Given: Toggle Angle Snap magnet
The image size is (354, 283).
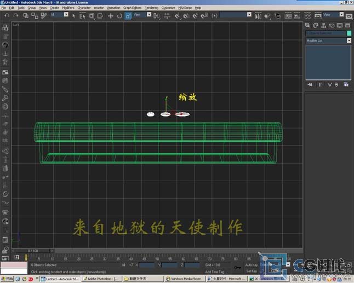Looking at the screenshot, I should point(186,16).
